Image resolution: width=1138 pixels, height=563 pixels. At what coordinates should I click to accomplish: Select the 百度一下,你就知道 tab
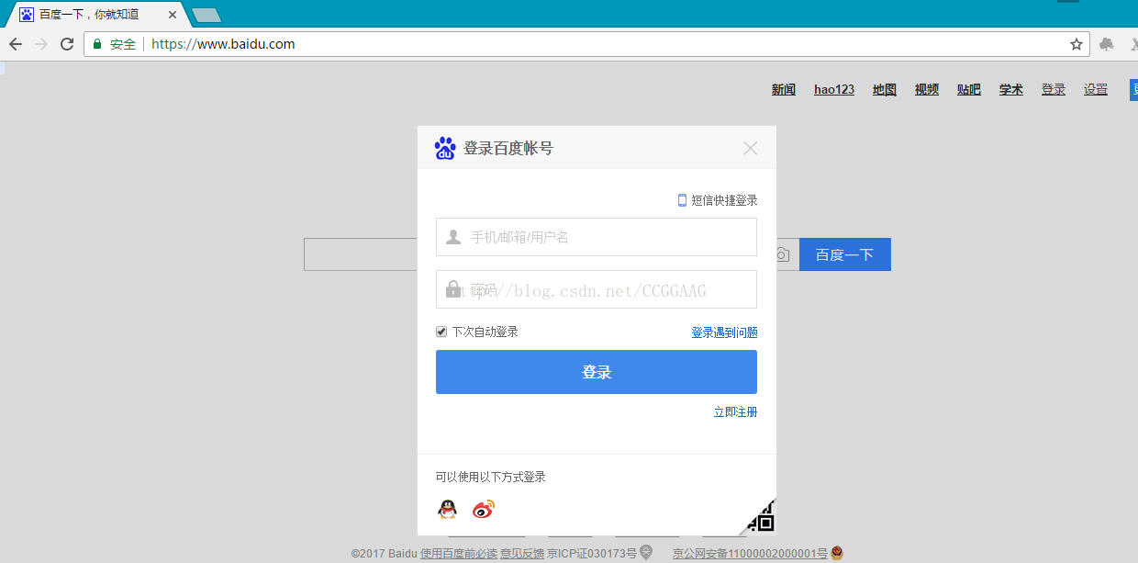[95, 15]
